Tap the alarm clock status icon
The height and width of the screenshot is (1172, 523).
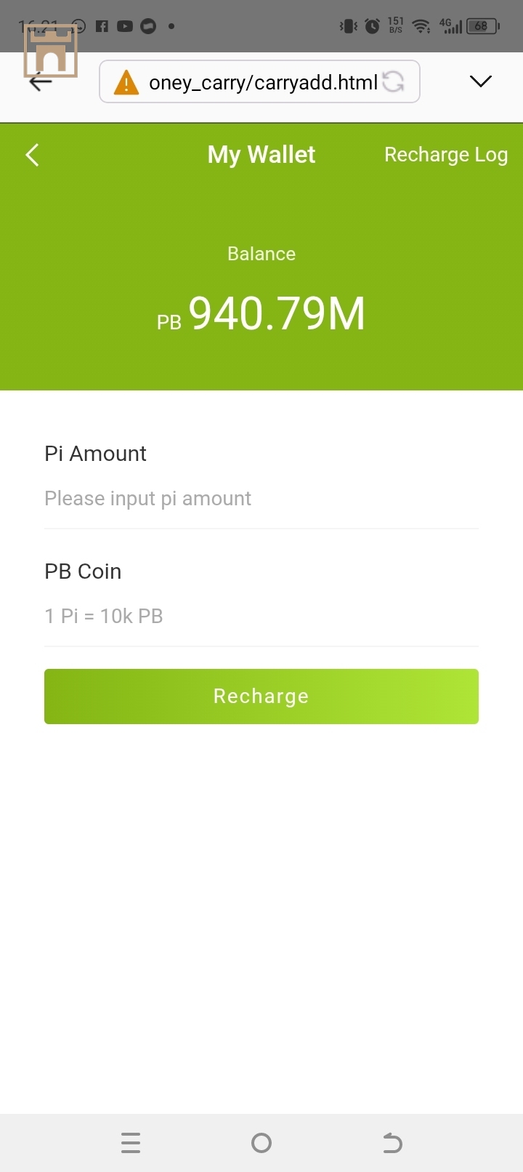tap(372, 26)
